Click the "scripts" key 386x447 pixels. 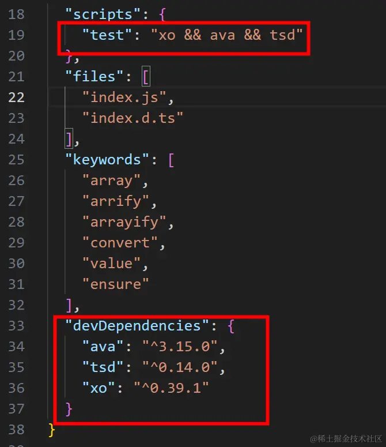tap(103, 14)
